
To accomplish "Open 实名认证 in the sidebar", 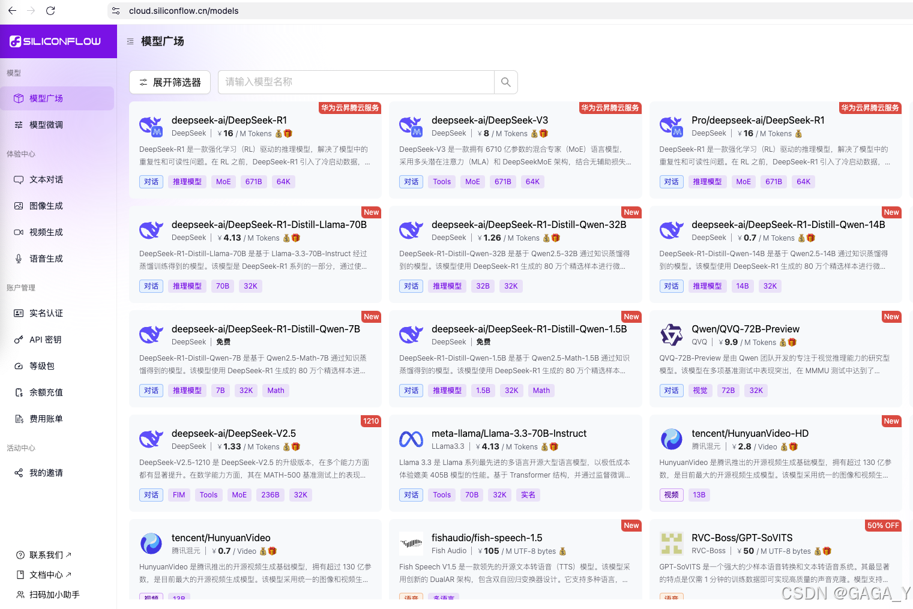I will 57,313.
